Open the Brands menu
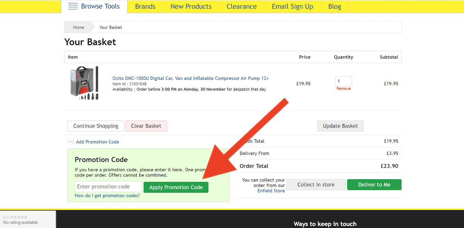 pos(145,7)
